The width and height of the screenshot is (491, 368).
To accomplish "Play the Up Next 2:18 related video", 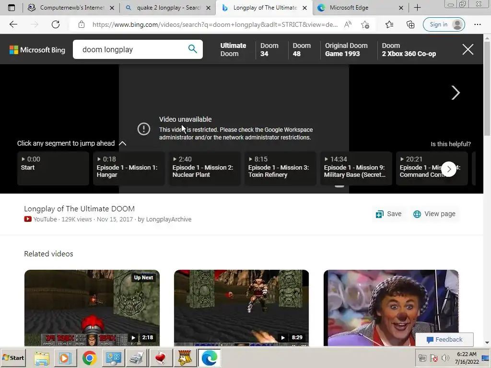I will tap(92, 308).
